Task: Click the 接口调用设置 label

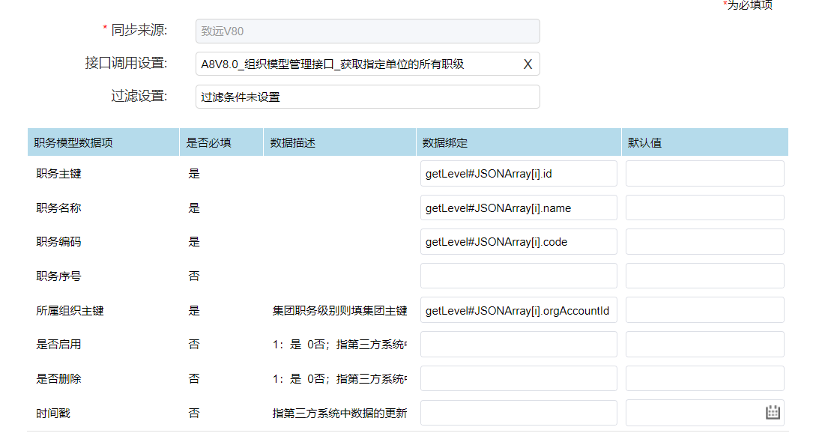Action: click(x=126, y=63)
